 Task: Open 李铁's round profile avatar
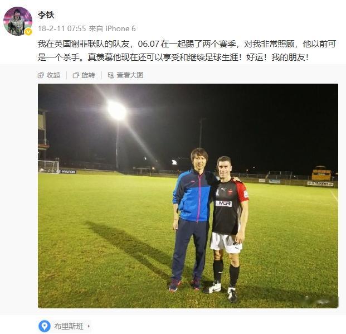[x=18, y=21]
